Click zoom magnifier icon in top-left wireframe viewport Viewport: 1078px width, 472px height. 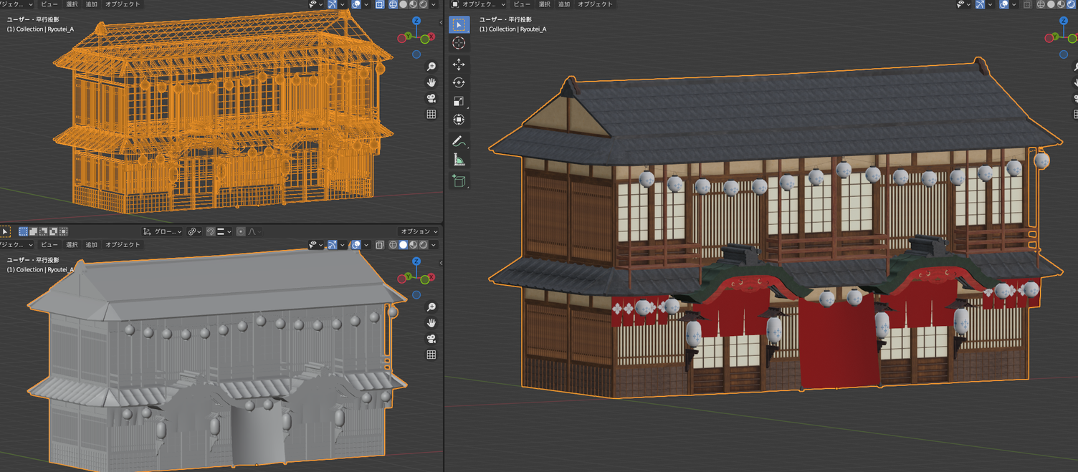pos(431,67)
